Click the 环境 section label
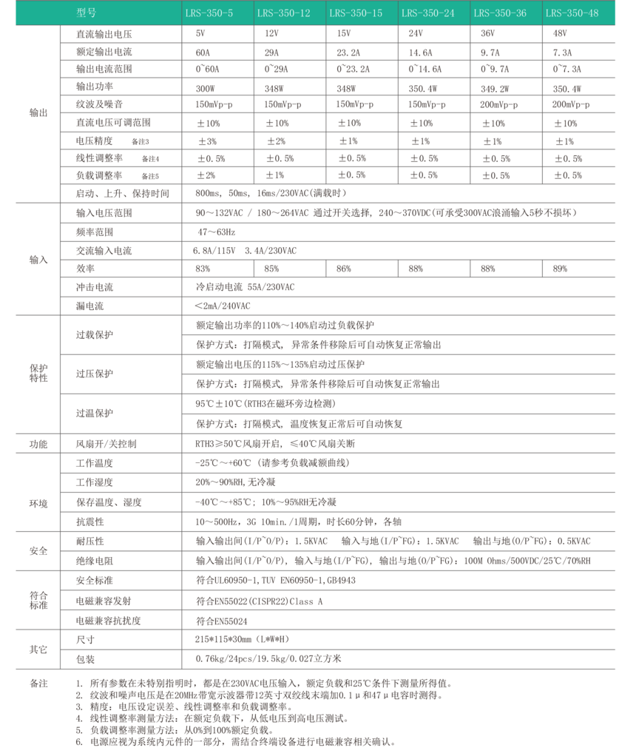This screenshot has width=636, height=756. point(38,504)
